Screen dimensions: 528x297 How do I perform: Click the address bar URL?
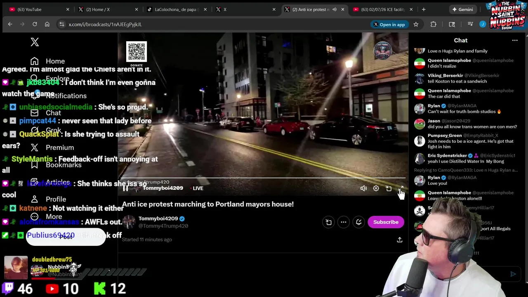click(105, 24)
